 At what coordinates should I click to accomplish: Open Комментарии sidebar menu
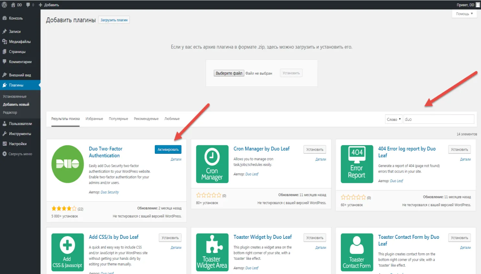20,61
